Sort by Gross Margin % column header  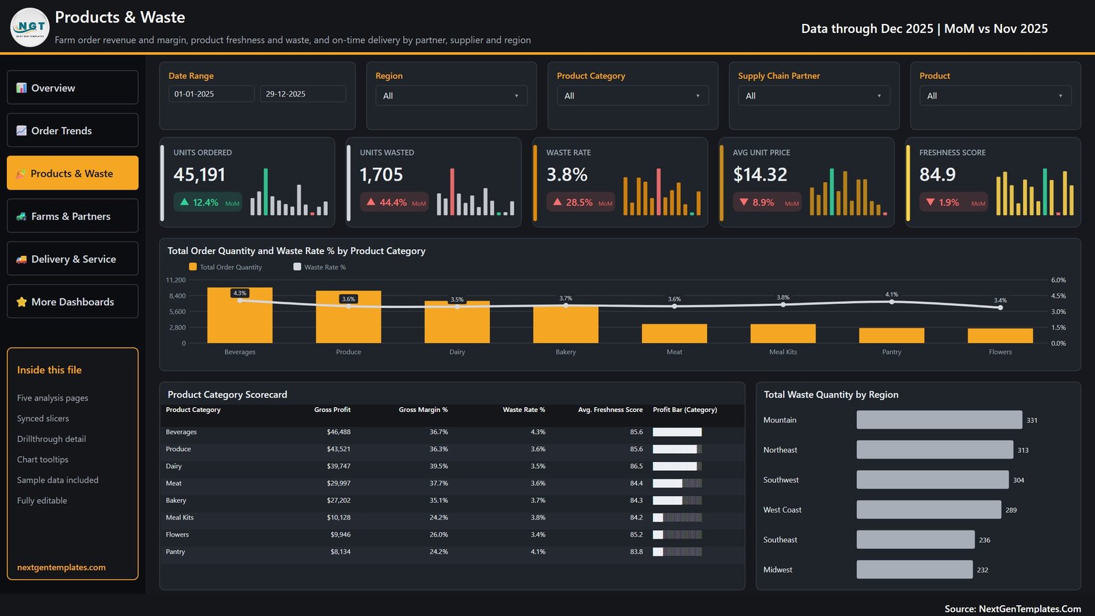(423, 410)
